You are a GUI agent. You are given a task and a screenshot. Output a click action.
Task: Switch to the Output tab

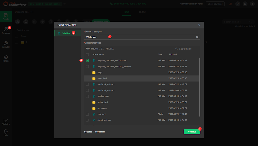(142, 12)
